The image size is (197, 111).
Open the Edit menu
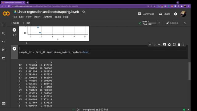21,17
